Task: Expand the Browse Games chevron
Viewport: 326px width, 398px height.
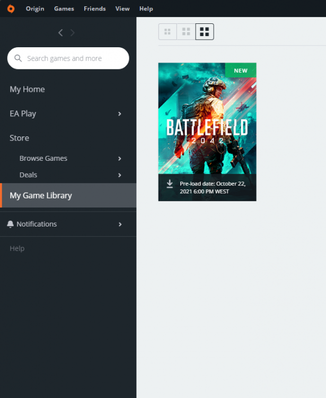Action: tap(120, 159)
